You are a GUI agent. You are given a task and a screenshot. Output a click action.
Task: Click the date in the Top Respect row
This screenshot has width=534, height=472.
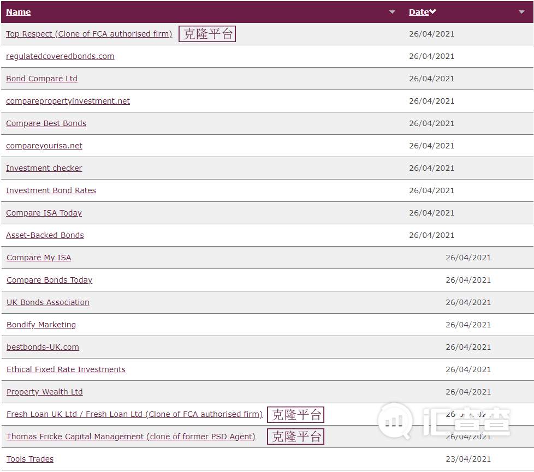[431, 34]
